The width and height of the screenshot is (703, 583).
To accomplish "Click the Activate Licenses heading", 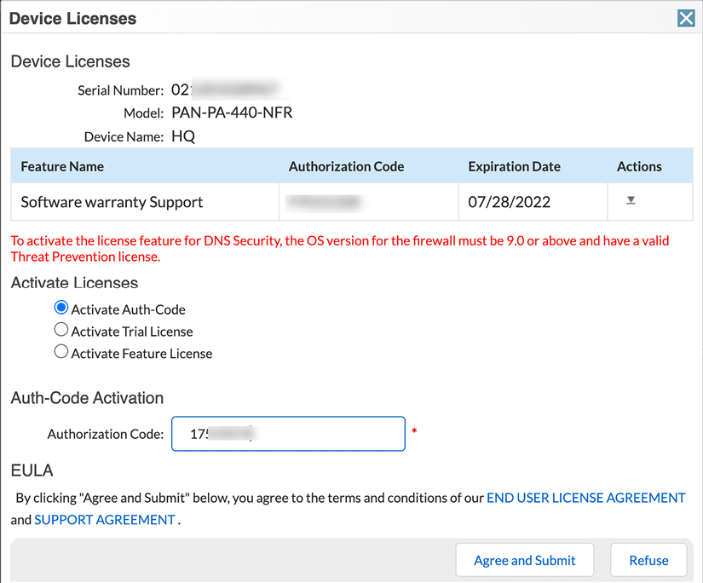I will tap(74, 283).
